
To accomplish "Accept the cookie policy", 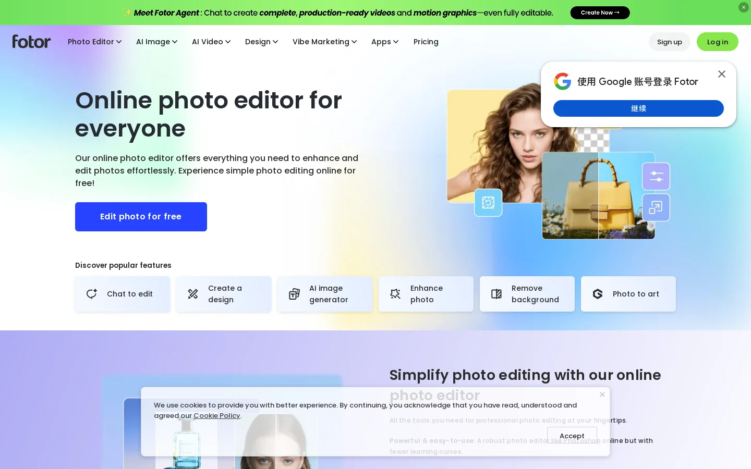I will (572, 436).
